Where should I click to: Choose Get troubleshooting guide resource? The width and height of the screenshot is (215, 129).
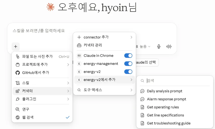pyautogui.click(x=175, y=123)
